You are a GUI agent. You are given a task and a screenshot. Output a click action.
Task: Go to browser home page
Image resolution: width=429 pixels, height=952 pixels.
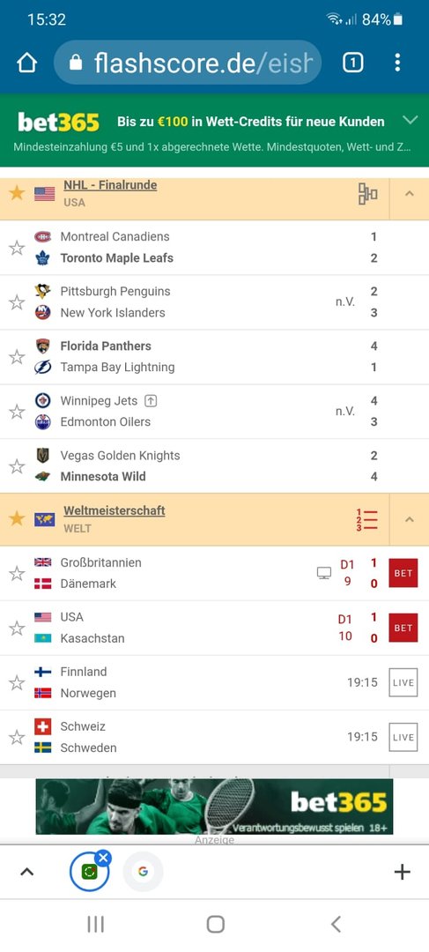coord(26,63)
